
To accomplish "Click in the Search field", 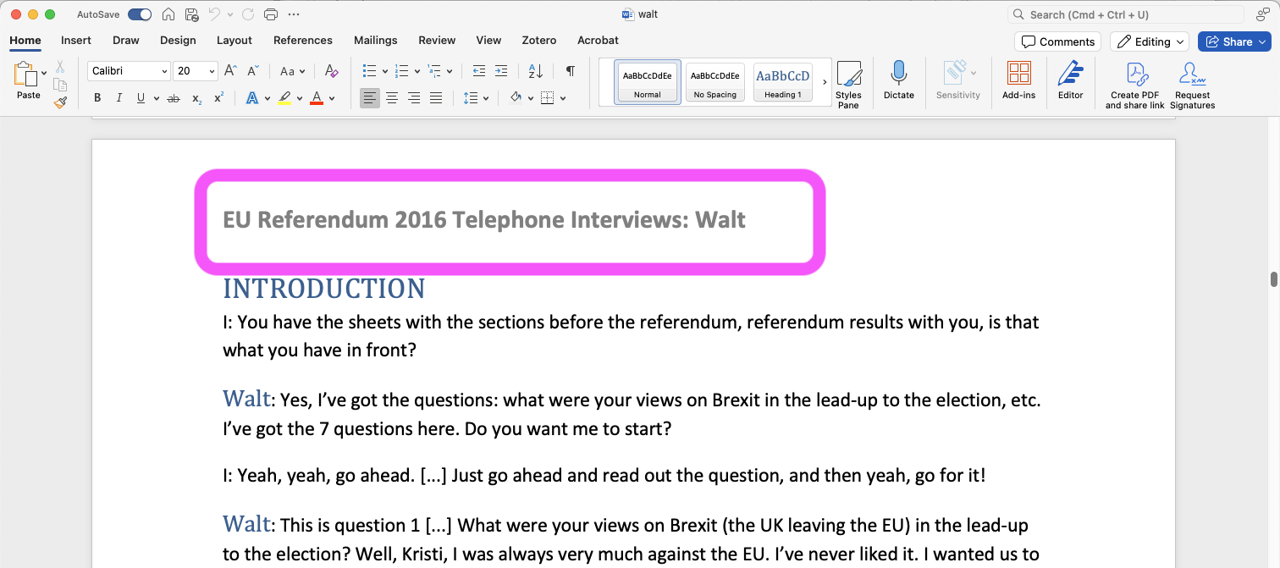I will click(x=1126, y=14).
